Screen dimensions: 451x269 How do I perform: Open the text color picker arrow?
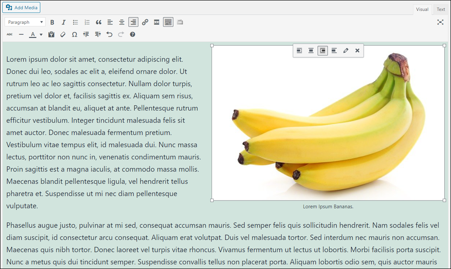coord(41,35)
